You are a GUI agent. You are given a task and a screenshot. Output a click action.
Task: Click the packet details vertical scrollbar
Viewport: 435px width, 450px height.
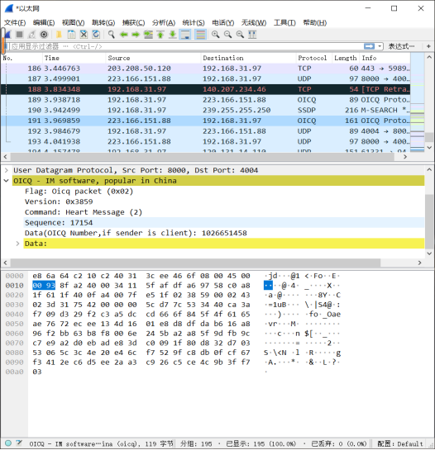coord(429,221)
